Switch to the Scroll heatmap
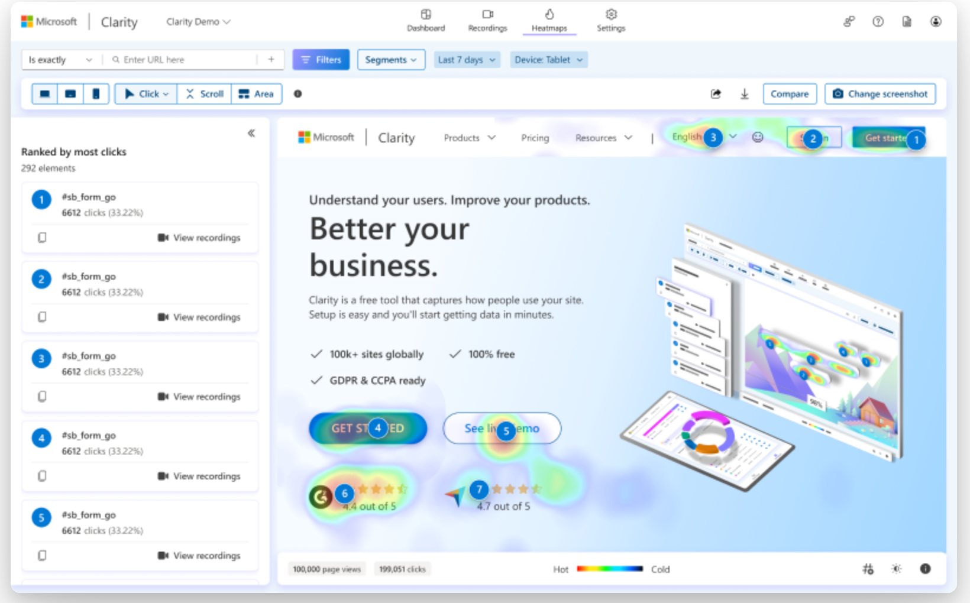This screenshot has width=970, height=603. pos(204,94)
